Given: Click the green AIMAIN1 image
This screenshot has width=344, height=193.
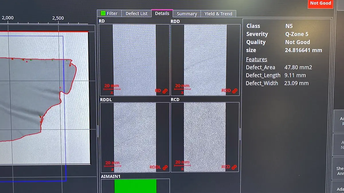Looking at the screenshot, I should pos(135,186).
